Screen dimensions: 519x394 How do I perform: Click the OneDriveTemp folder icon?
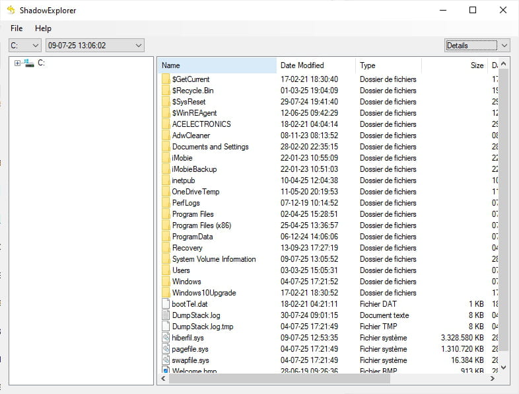click(x=166, y=192)
